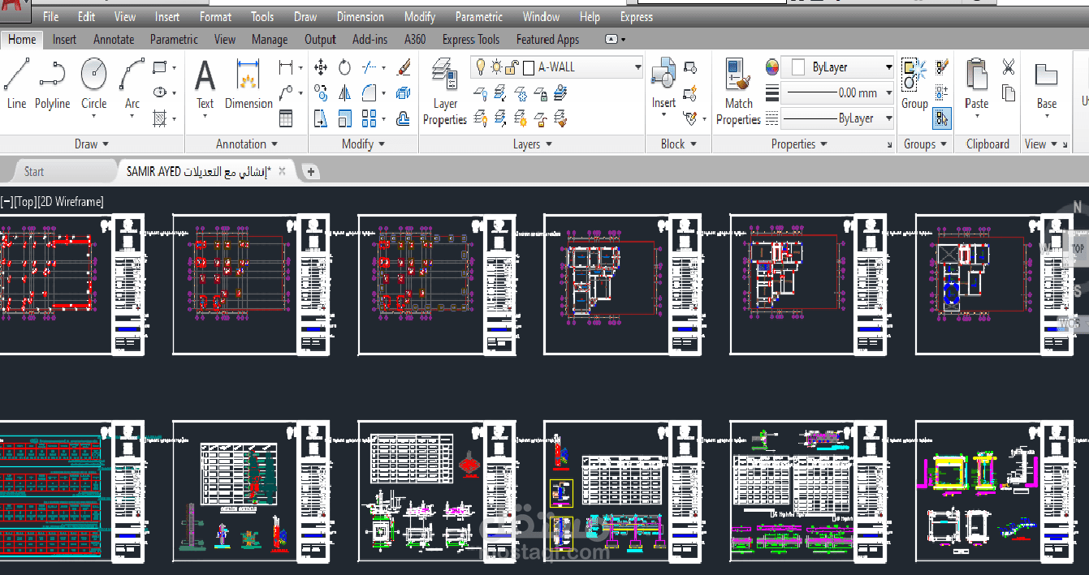Choose the Copy tool in Modify panel
Viewport: 1089px width, 575px height.
coord(321,93)
